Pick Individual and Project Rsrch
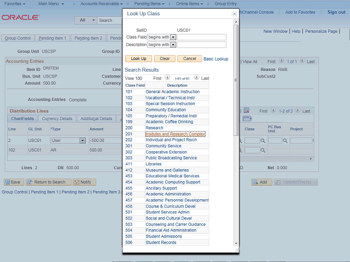The width and height of the screenshot is (350, 262). pos(171,140)
